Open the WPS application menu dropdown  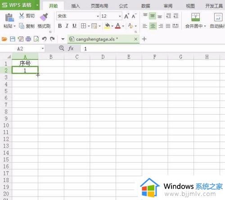37,5
